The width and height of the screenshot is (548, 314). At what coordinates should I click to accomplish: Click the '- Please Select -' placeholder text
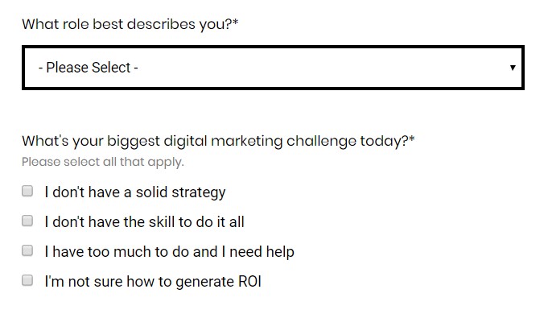89,68
